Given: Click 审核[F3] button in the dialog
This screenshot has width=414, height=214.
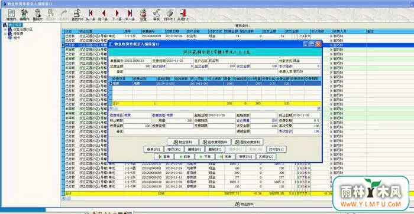Looking at the screenshot, I should [246, 157].
